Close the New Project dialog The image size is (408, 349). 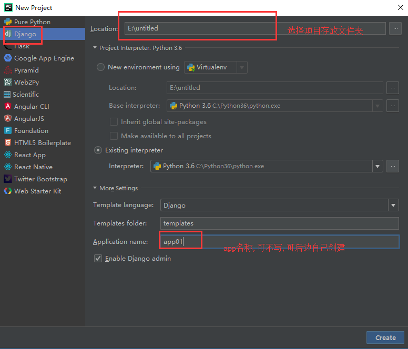pyautogui.click(x=401, y=7)
